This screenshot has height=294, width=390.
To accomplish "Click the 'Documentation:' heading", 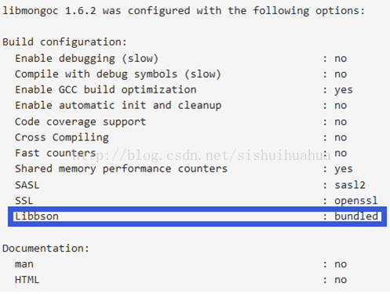I will [x=46, y=249].
